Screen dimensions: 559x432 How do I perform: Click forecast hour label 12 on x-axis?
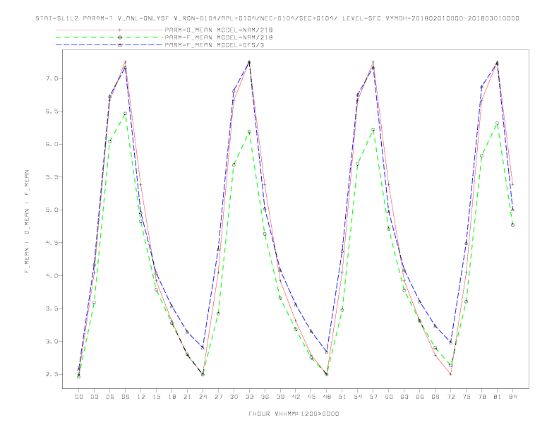click(x=141, y=397)
